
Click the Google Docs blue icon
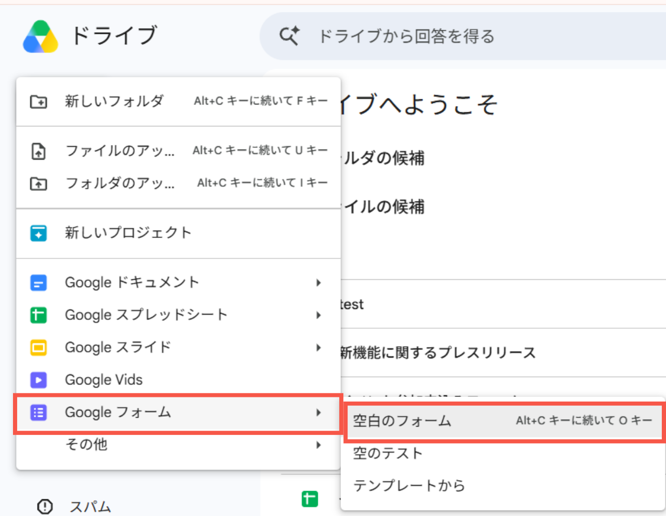pyautogui.click(x=39, y=283)
